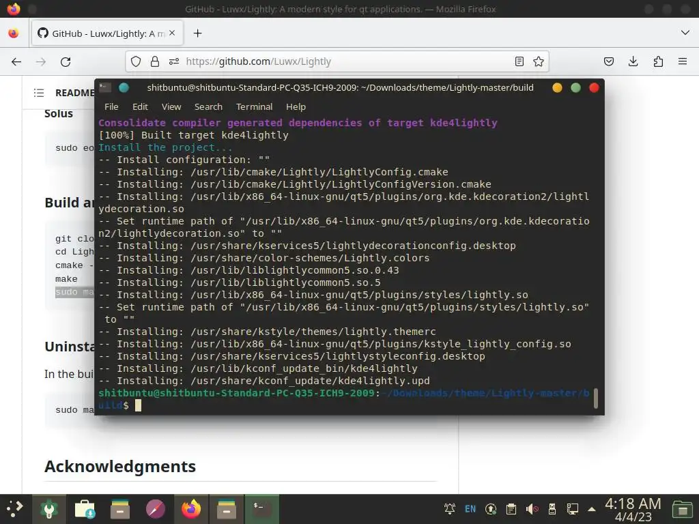Change EN keyboard layout indicator

[x=470, y=509]
